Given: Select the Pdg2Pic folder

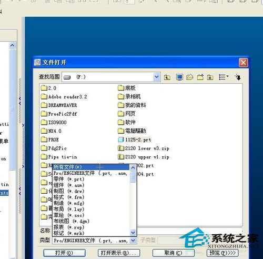Looking at the screenshot, I should pyautogui.click(x=54, y=148).
